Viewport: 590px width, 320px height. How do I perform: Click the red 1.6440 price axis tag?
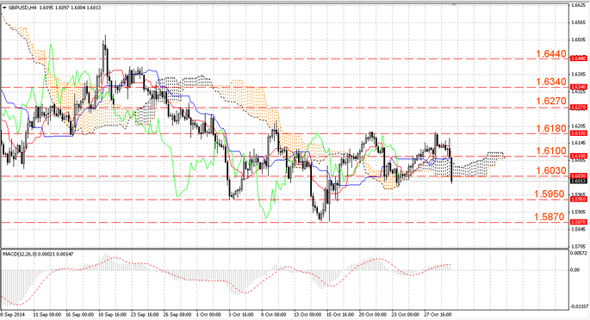pyautogui.click(x=579, y=58)
